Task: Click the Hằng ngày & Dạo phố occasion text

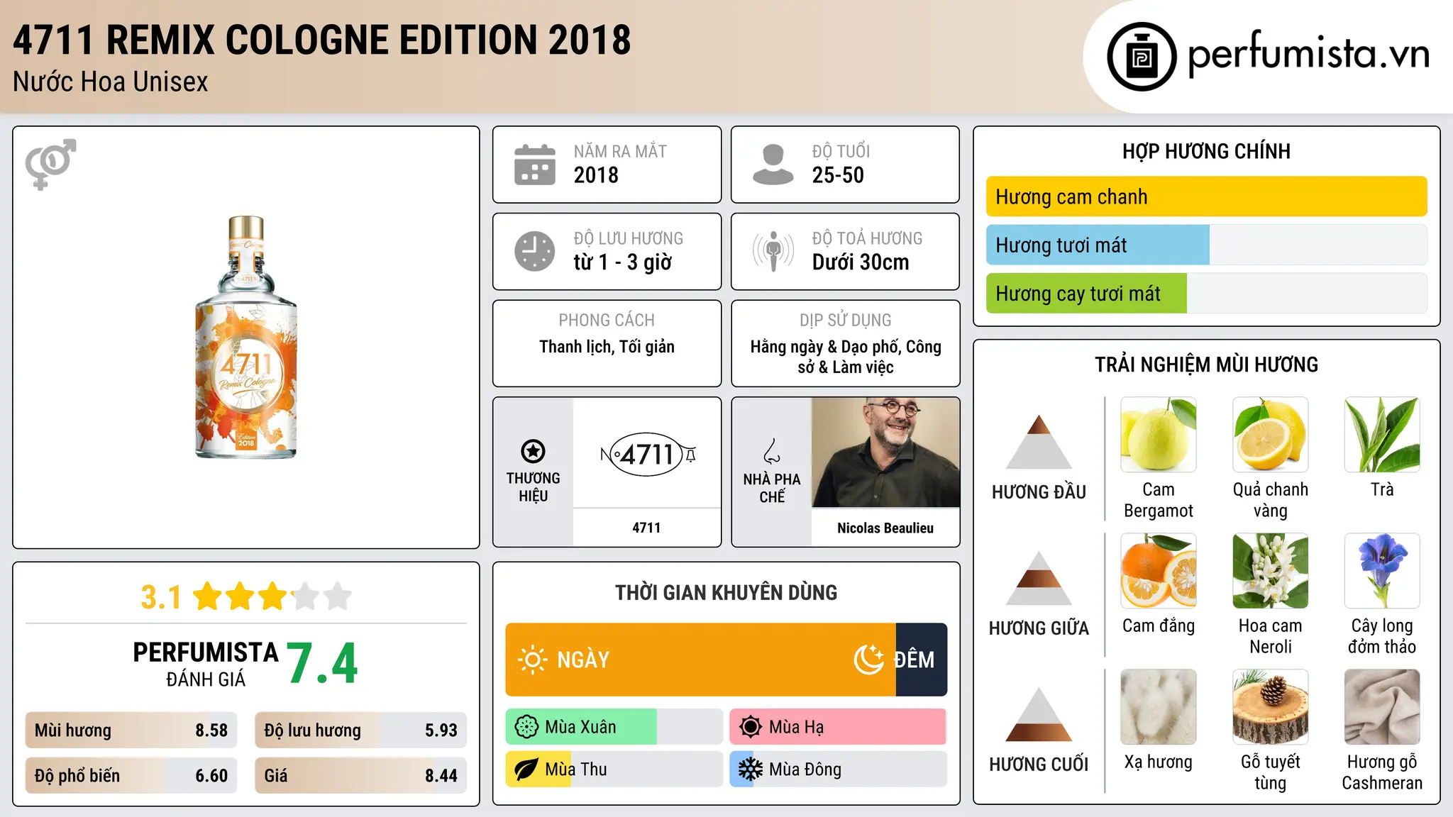Action: (x=846, y=357)
